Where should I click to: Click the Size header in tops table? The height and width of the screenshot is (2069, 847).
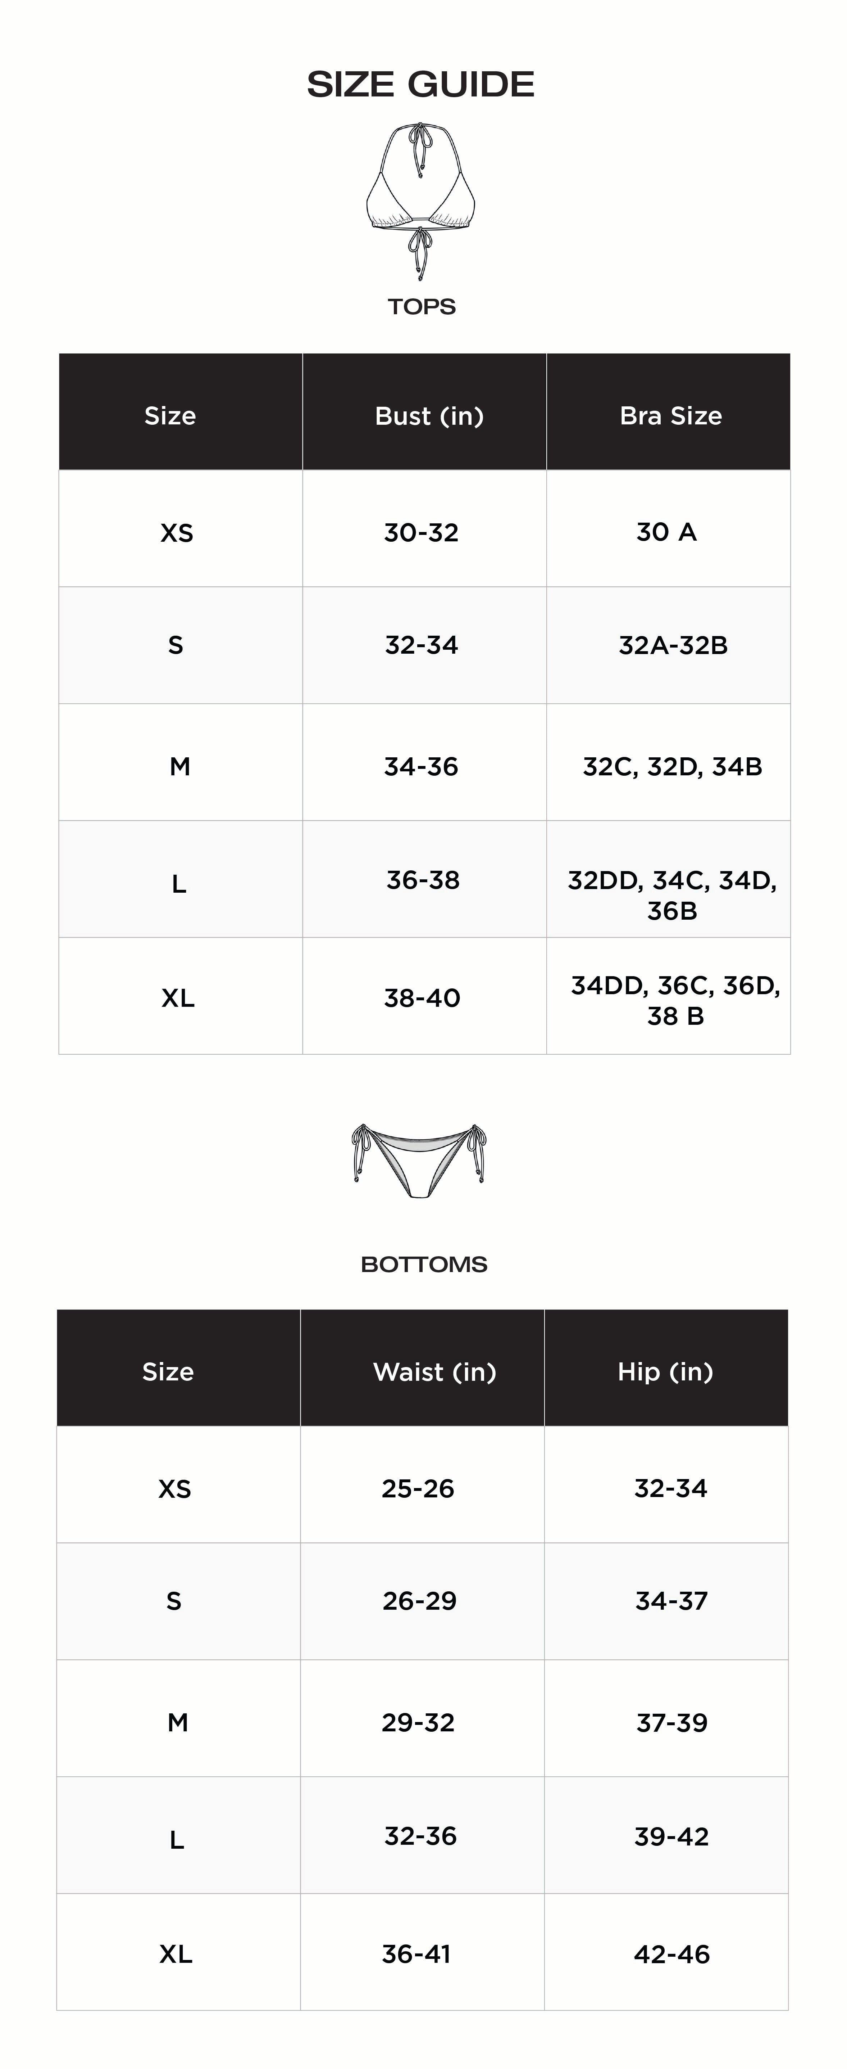tap(170, 416)
